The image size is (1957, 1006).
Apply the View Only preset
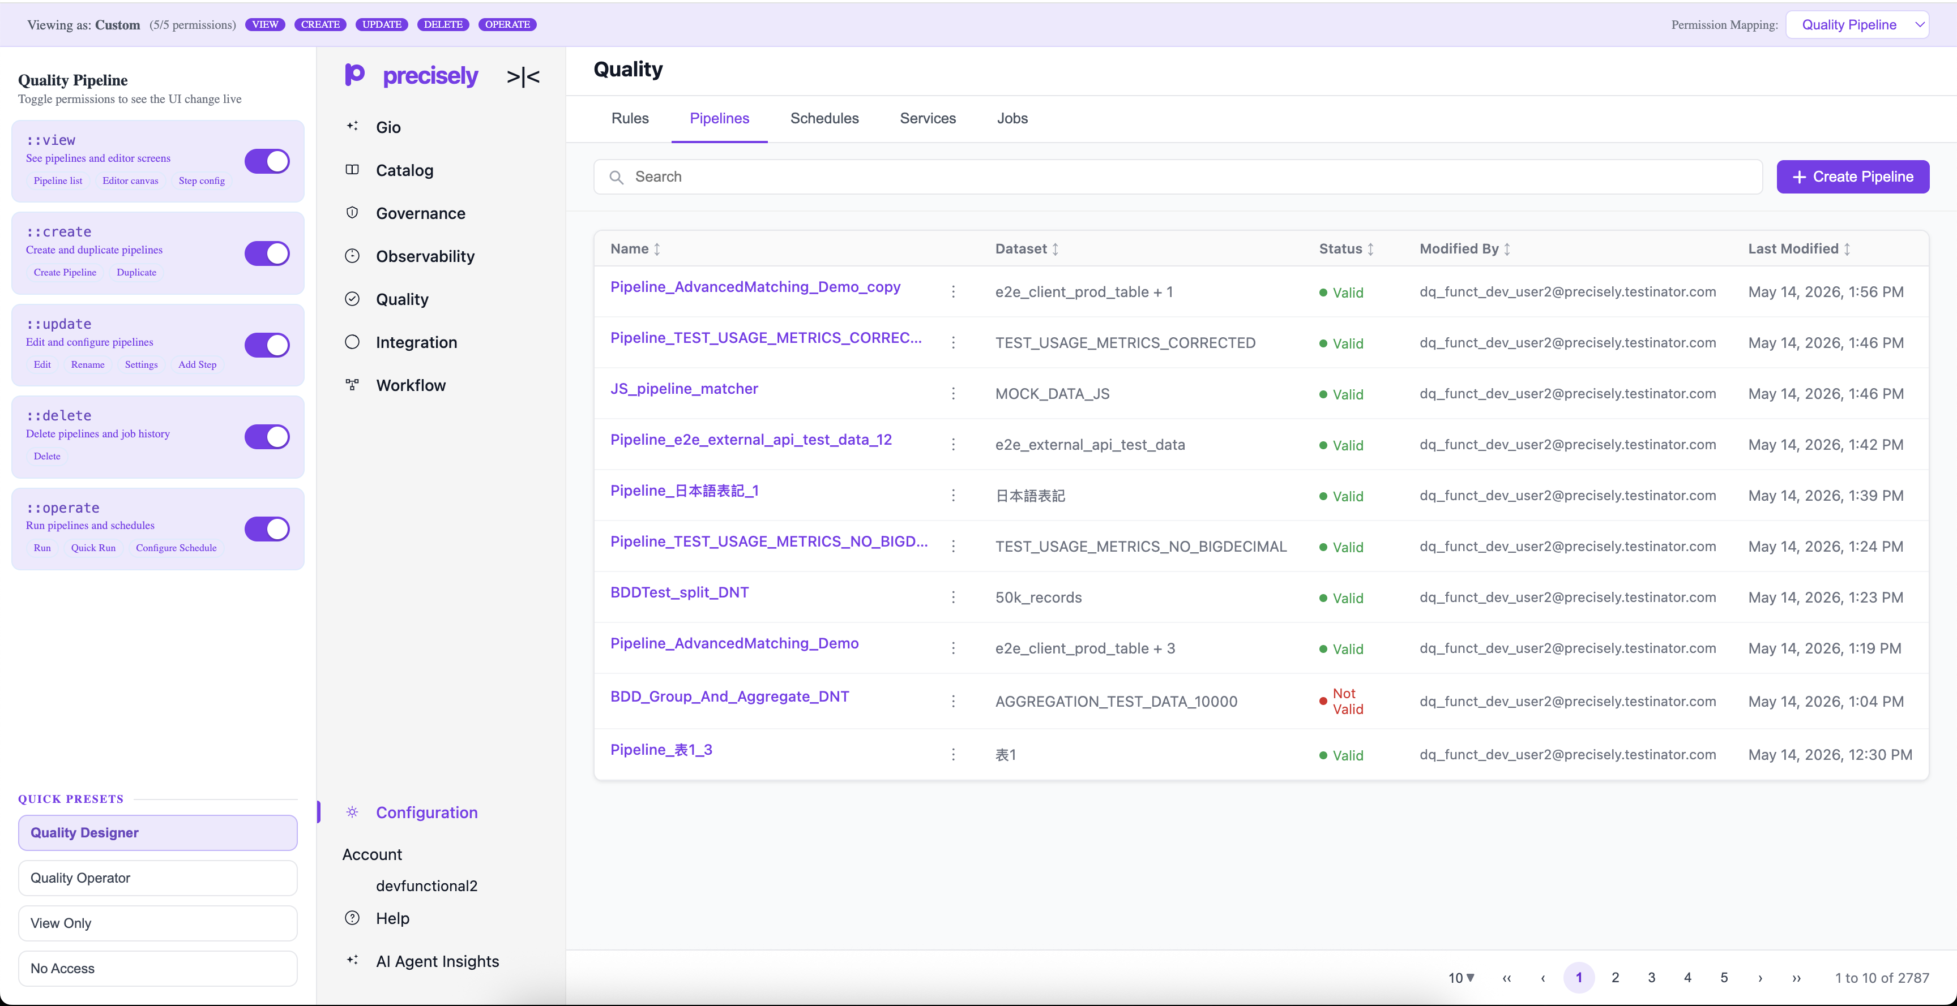(x=158, y=923)
